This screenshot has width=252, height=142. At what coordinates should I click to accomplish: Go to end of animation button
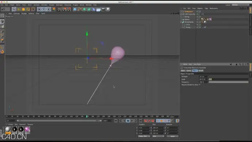pyautogui.click(x=140, y=121)
